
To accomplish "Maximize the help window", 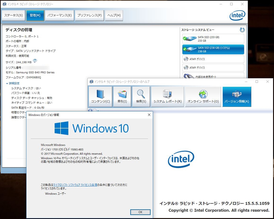I will pos(257,82).
